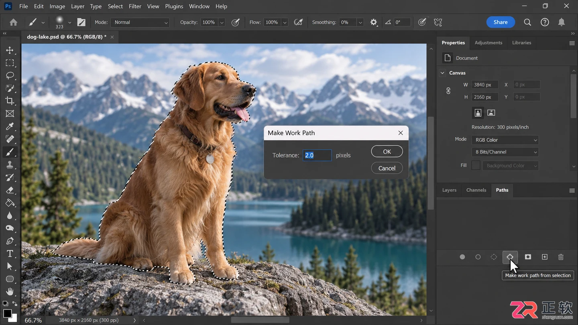Delete current path with trash icon

point(561,257)
